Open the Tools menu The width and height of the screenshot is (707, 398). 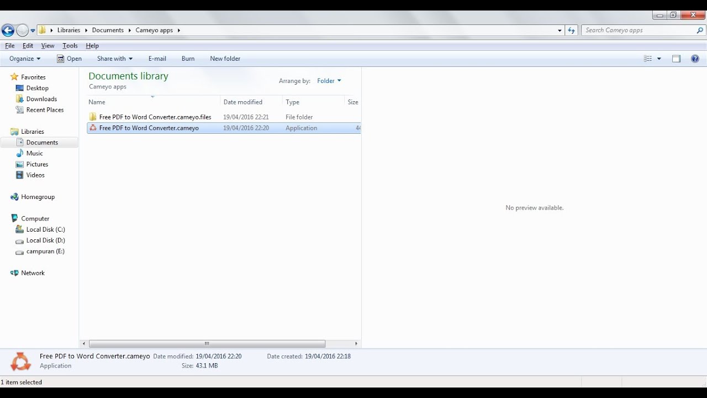[x=70, y=46]
